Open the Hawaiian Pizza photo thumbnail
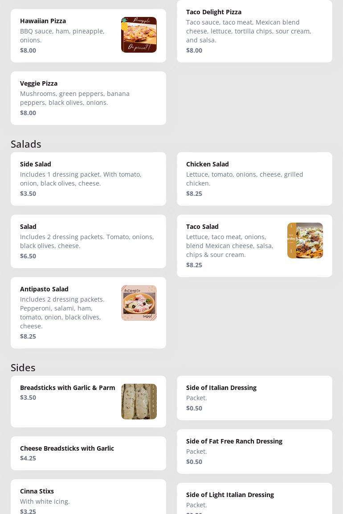343x514 pixels. click(x=139, y=35)
